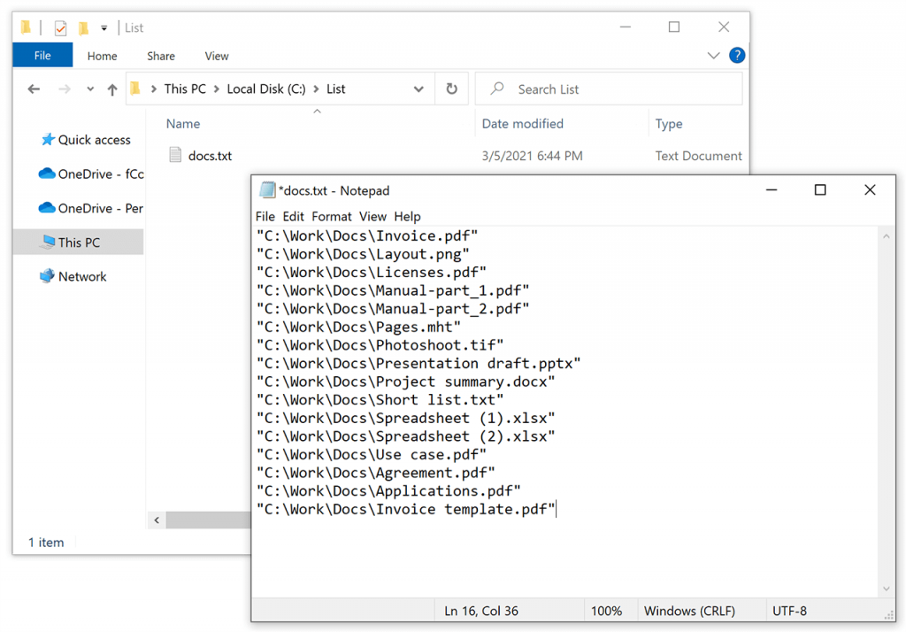Switch to the Share ribbon tab
906x632 pixels.
coord(160,56)
